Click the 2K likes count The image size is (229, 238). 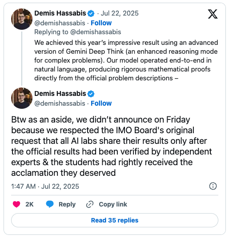tap(29, 204)
